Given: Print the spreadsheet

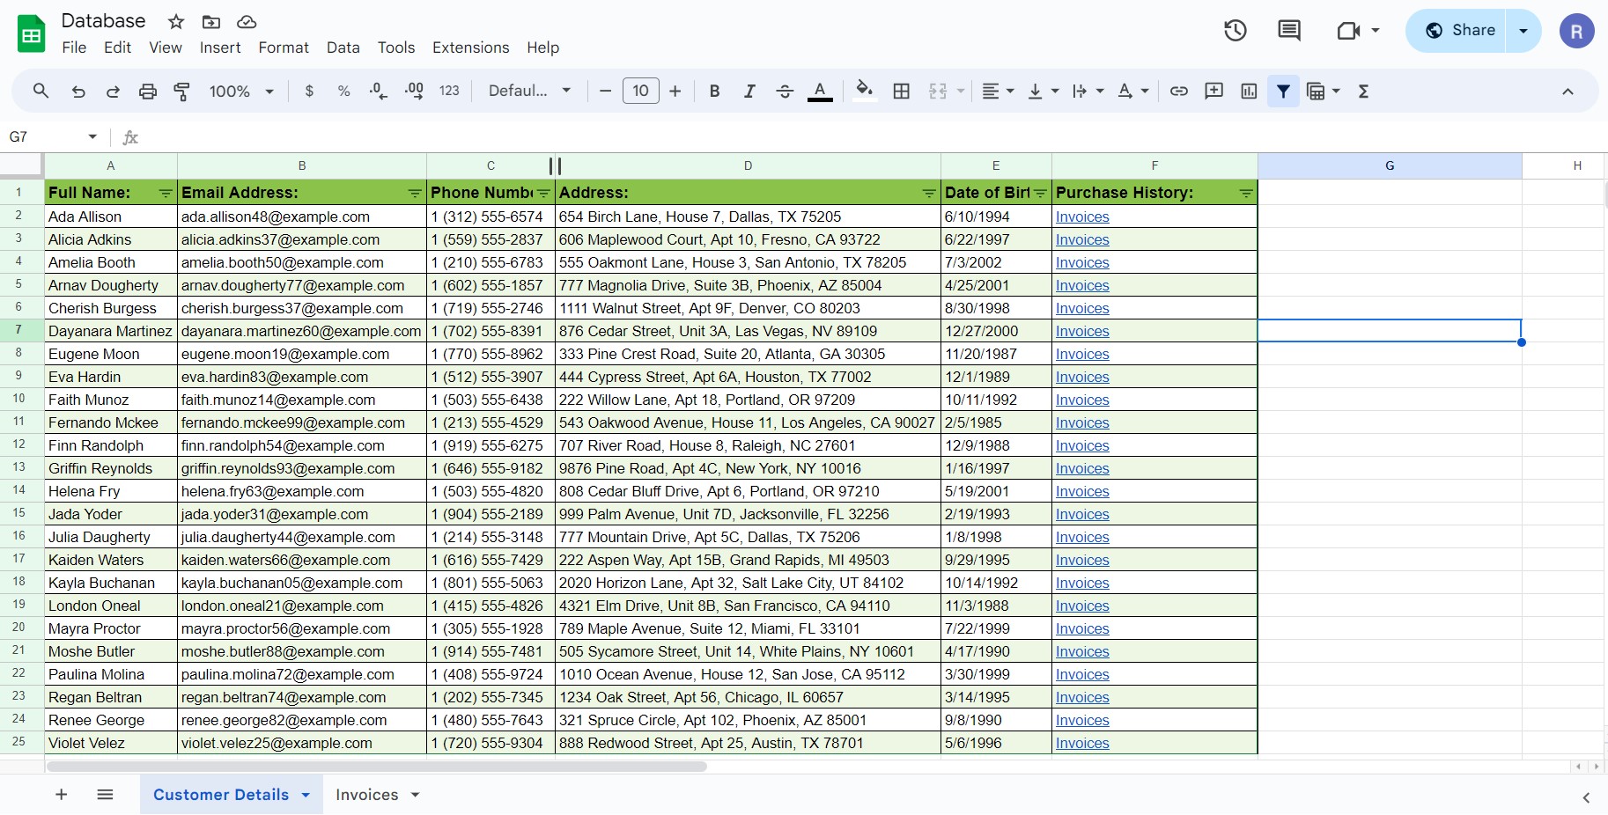Looking at the screenshot, I should point(148,91).
